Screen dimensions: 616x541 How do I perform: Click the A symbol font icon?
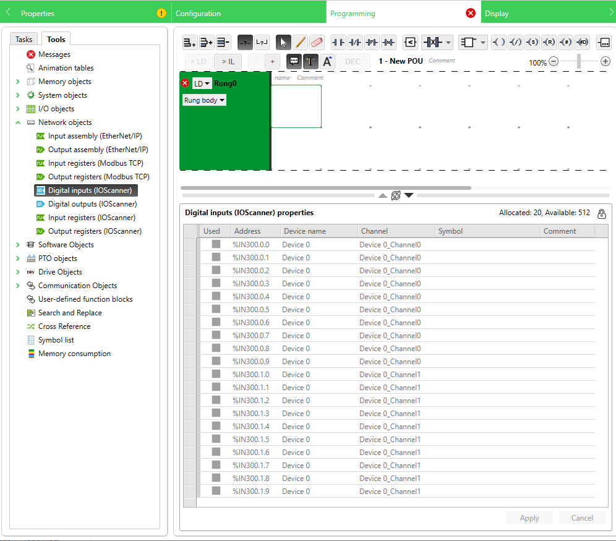click(327, 61)
